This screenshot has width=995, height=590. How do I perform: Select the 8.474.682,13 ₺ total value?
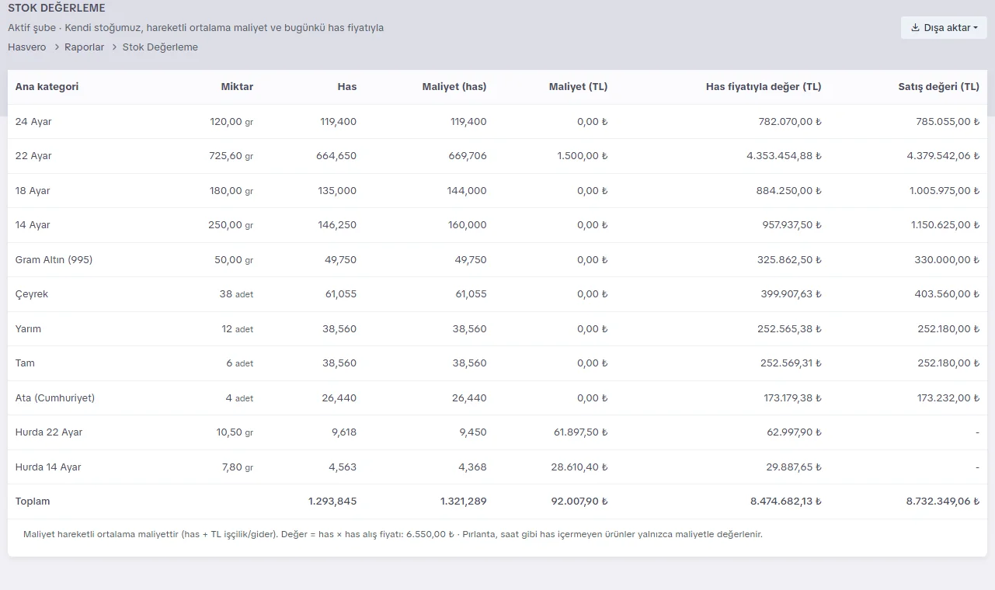click(x=786, y=501)
